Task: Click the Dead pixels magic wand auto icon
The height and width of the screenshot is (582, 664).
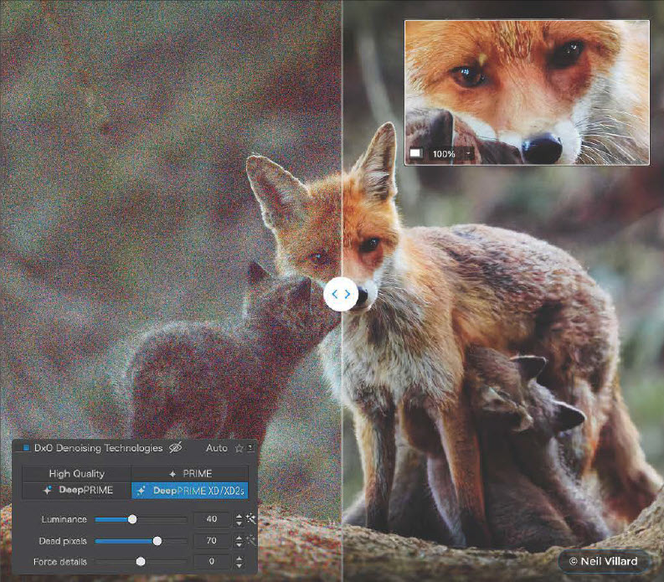Action: 251,540
